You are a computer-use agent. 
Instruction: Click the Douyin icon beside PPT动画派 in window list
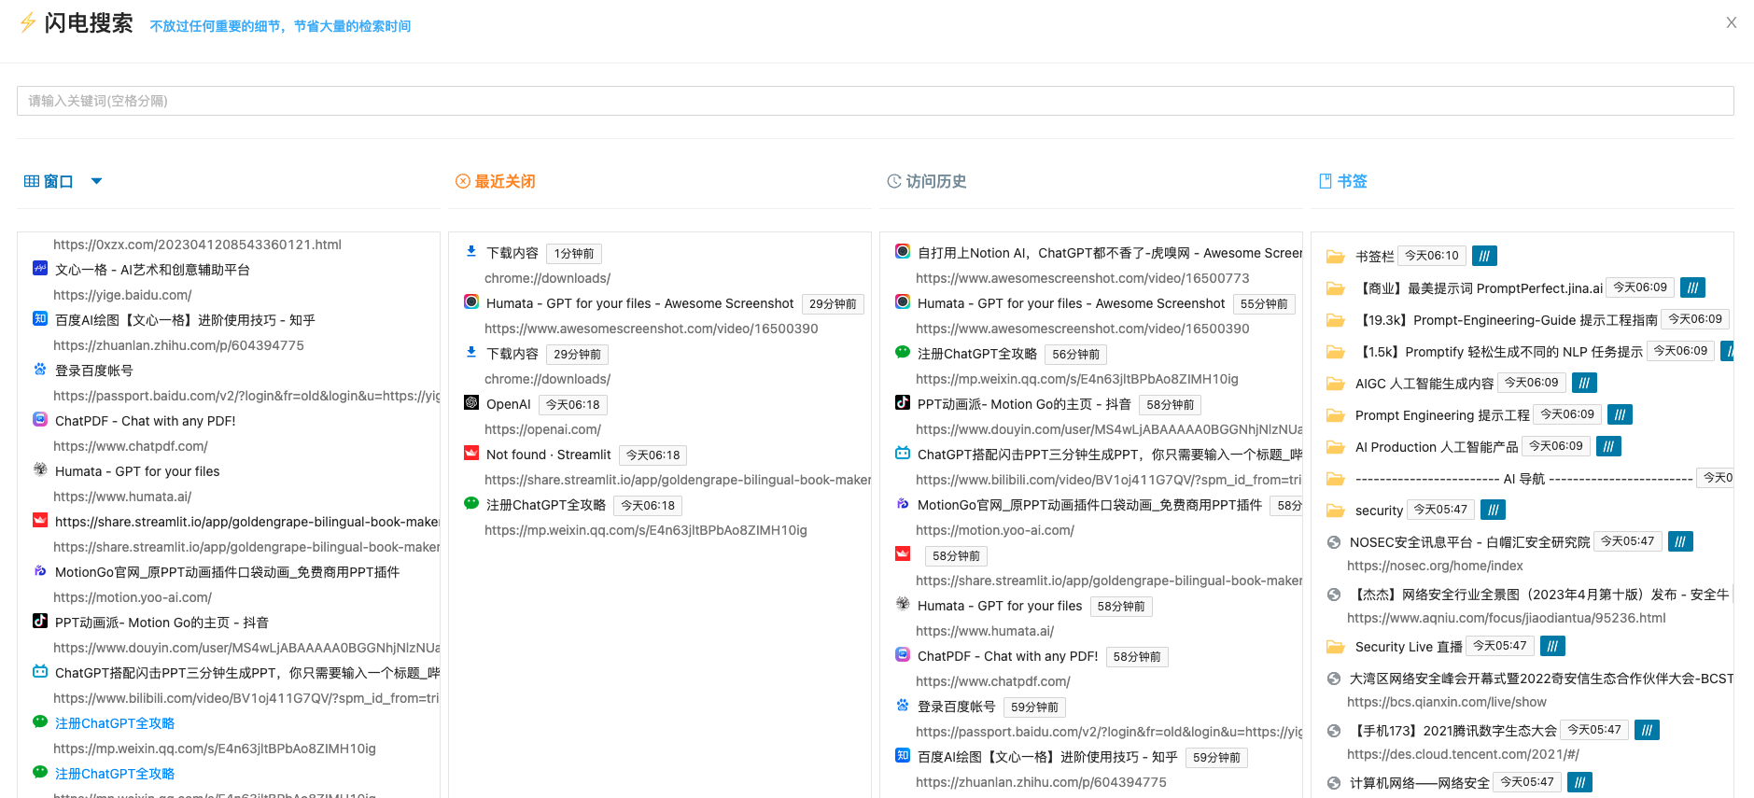40,621
